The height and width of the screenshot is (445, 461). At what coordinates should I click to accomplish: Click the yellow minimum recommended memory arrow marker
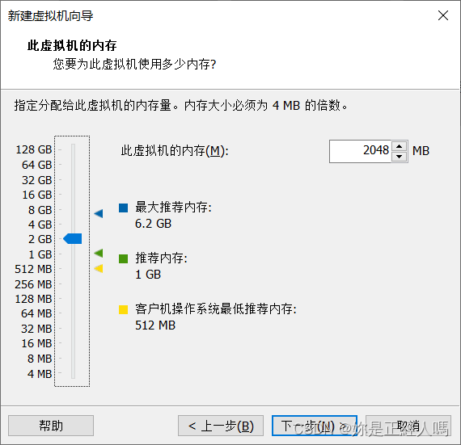click(x=99, y=268)
